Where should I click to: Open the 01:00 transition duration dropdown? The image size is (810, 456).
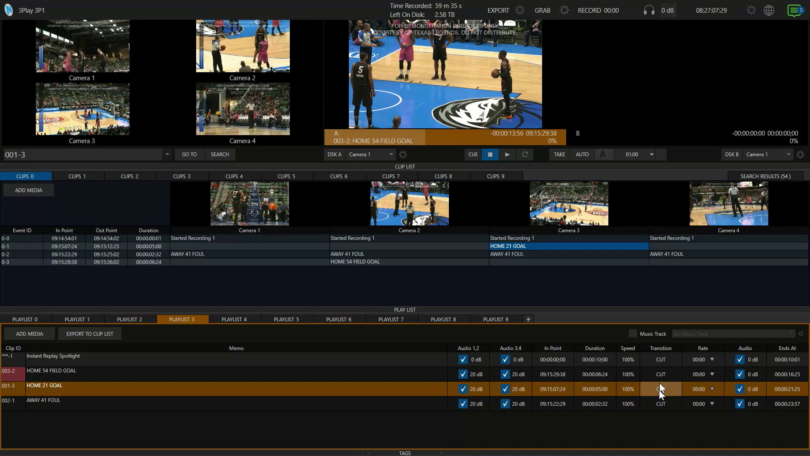(651, 155)
